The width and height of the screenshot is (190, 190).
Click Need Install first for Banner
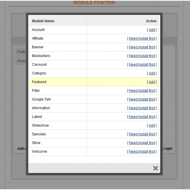click(x=142, y=47)
